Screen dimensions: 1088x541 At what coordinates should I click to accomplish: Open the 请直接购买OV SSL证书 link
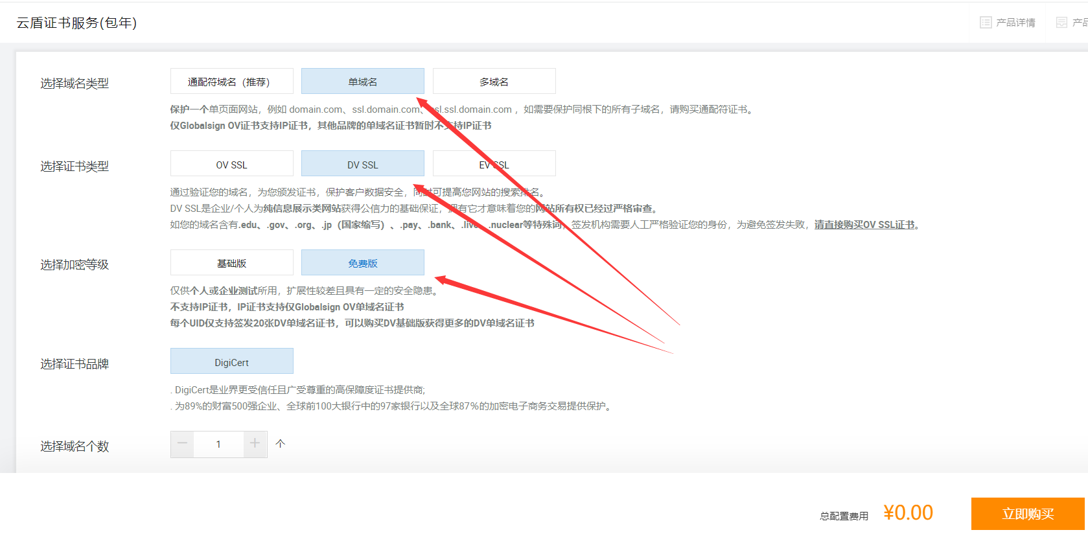coord(866,225)
